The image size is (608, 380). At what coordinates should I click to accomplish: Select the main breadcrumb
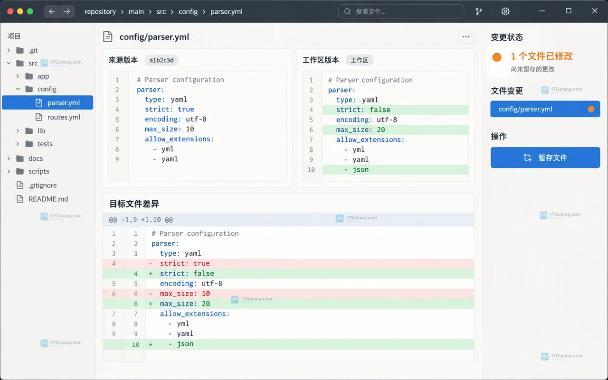pos(136,11)
